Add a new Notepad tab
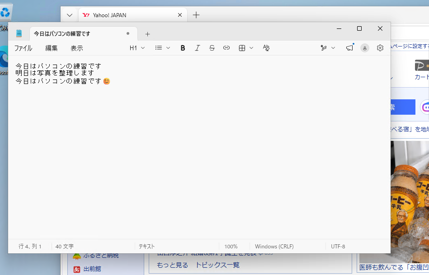The image size is (429, 275). 147,34
